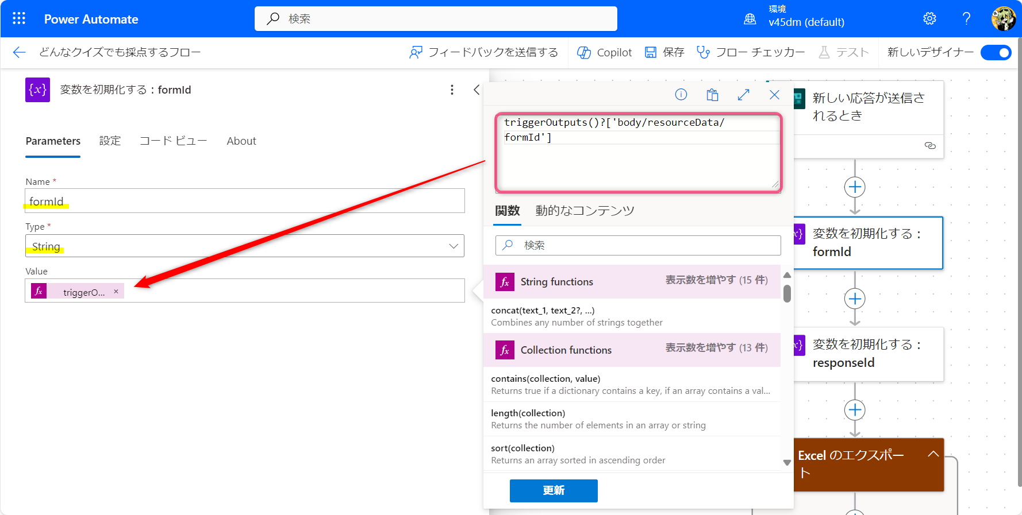Screen dimensions: 1022x515
Task: Select the 変数を初期化する：formId card on canvas
Action: [868, 243]
